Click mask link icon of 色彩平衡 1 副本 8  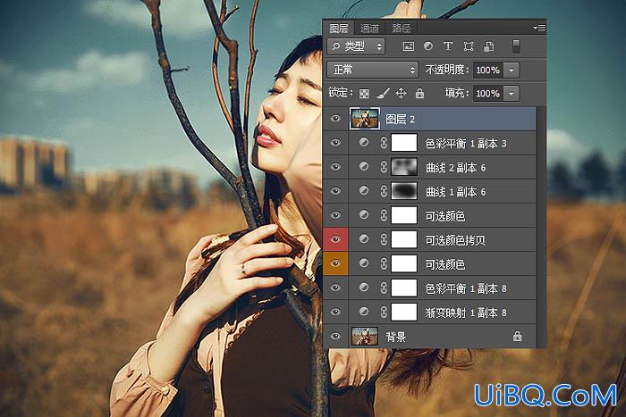tap(384, 288)
